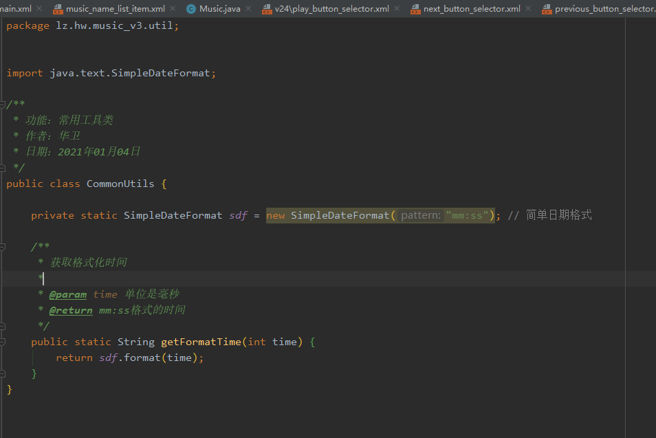Click the 'import' keyword
The width and height of the screenshot is (656, 438).
pyautogui.click(x=25, y=73)
